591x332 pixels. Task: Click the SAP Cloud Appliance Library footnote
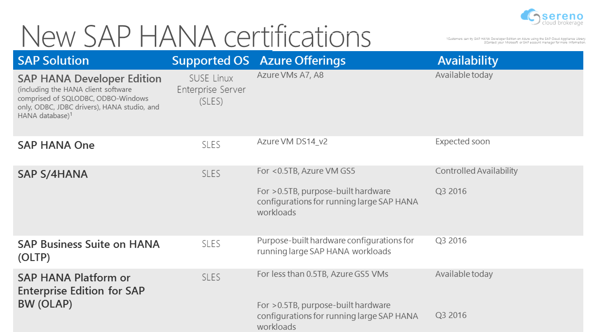pos(515,39)
